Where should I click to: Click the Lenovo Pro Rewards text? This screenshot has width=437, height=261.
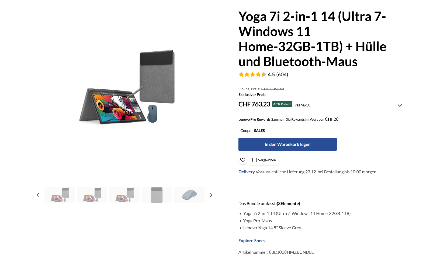pyautogui.click(x=254, y=119)
